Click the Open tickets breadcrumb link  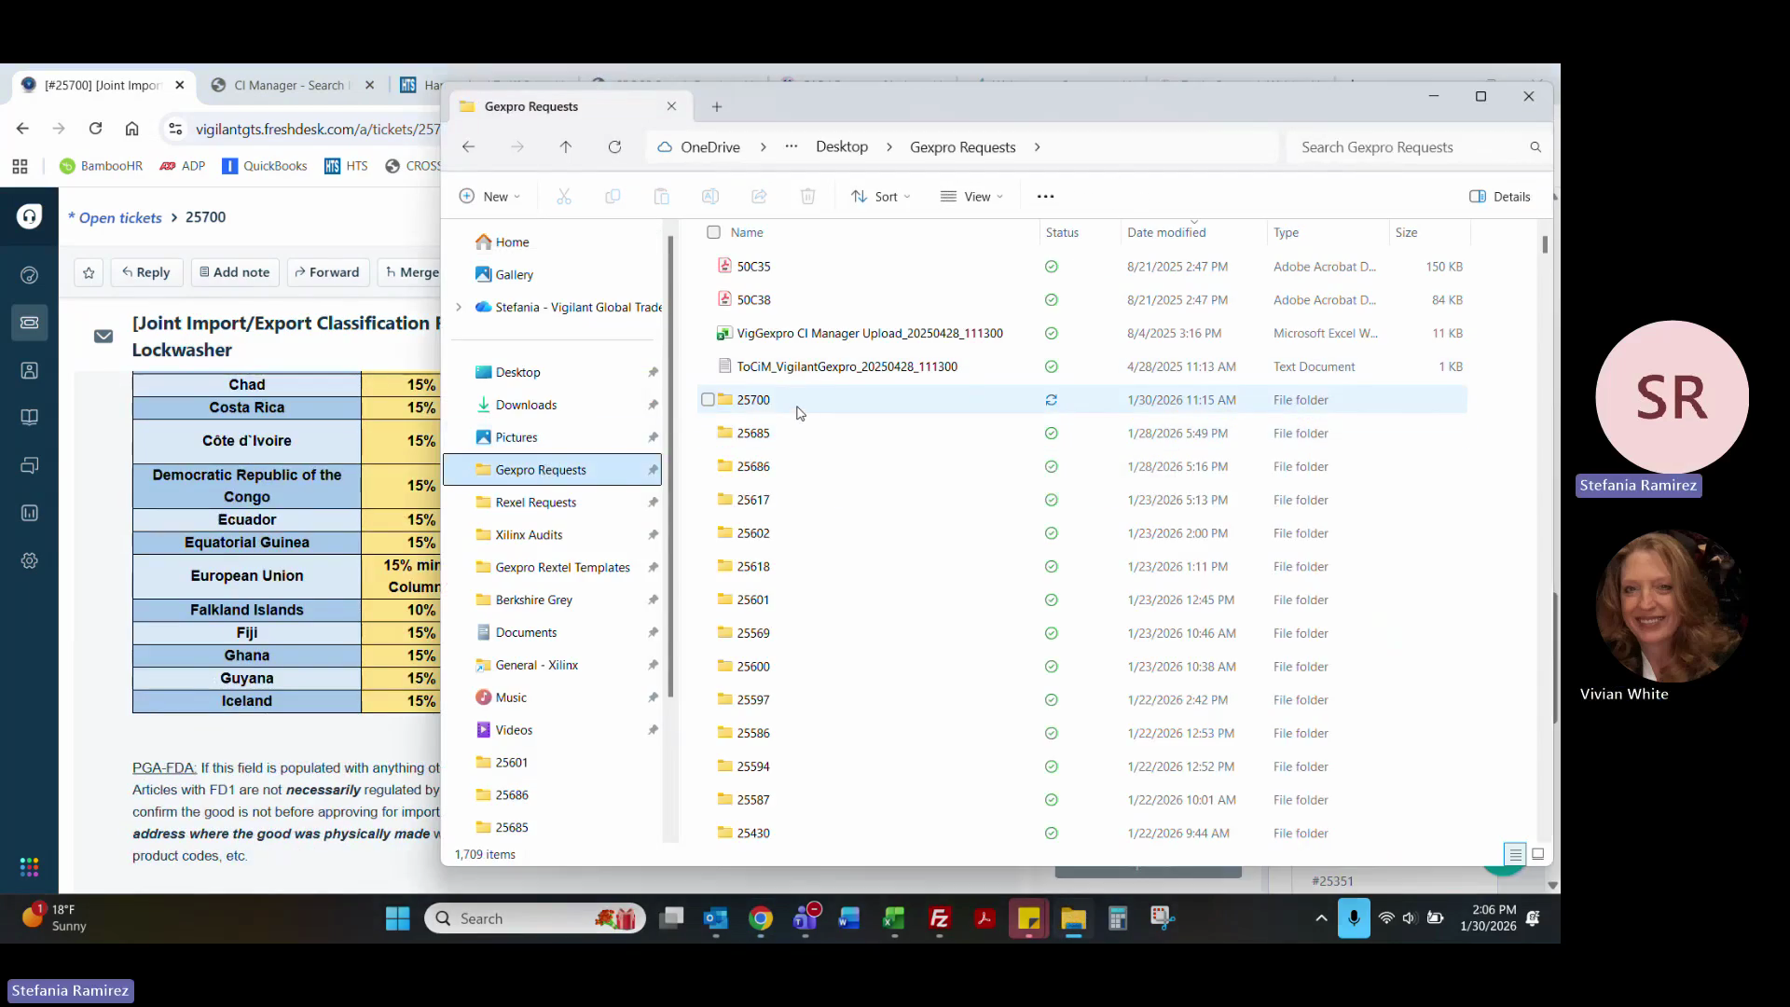tap(120, 217)
